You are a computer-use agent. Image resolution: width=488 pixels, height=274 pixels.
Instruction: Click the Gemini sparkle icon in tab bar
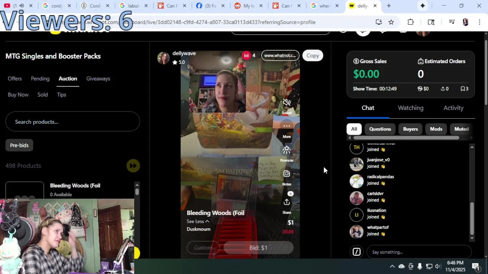pyautogui.click(x=423, y=6)
